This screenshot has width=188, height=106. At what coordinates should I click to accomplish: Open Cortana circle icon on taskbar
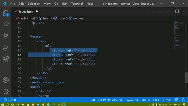click(x=12, y=105)
